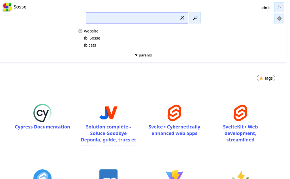Viewport: 290px width, 179px height.
Task: Click the Sosse title text
Action: [20, 7]
